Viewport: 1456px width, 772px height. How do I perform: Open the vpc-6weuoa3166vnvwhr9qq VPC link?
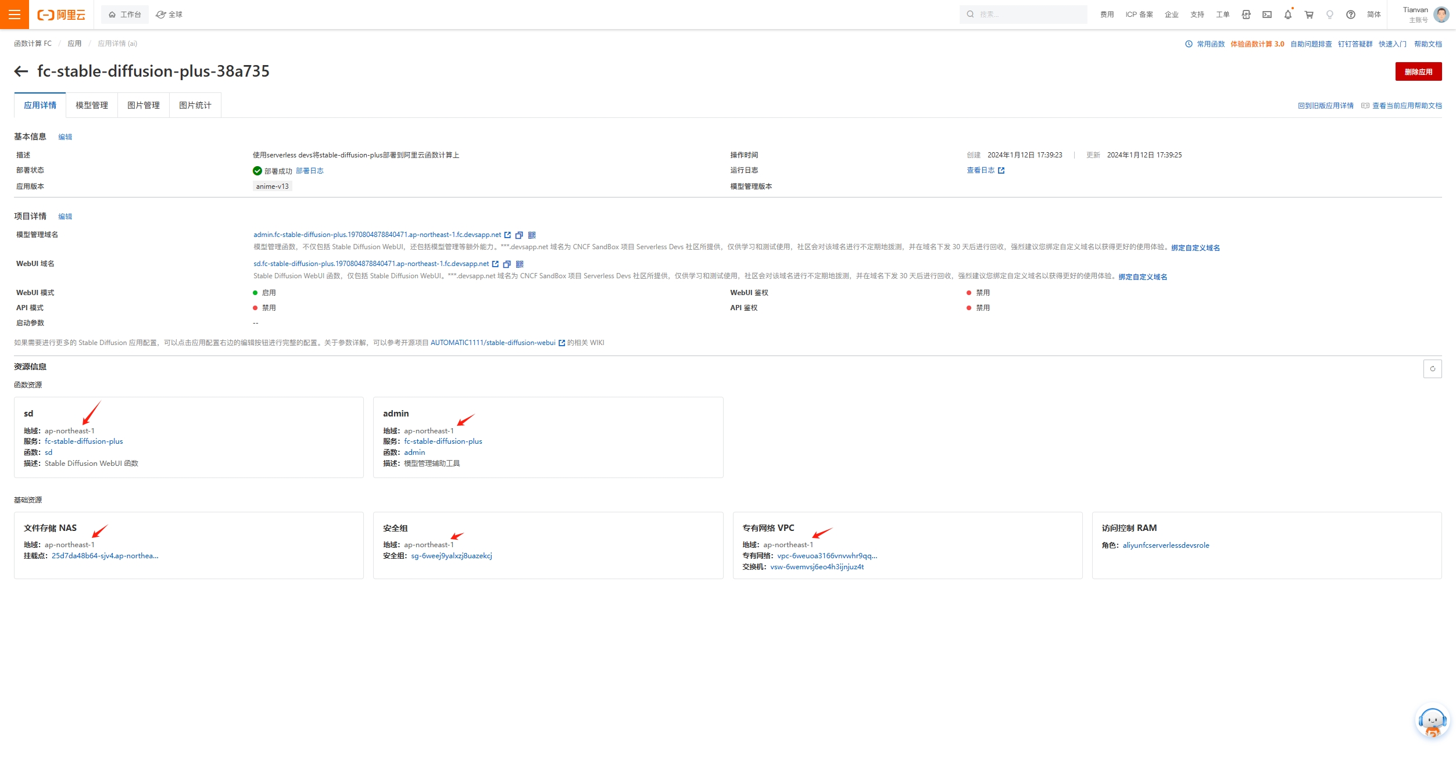point(827,556)
